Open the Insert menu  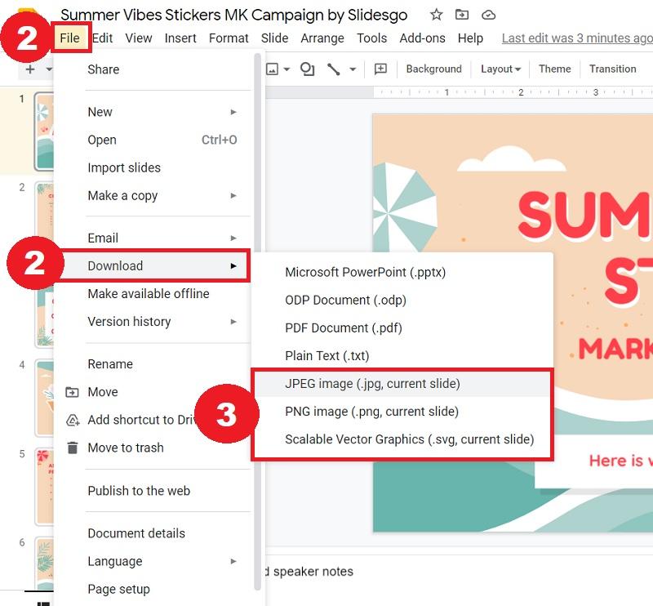(x=180, y=38)
